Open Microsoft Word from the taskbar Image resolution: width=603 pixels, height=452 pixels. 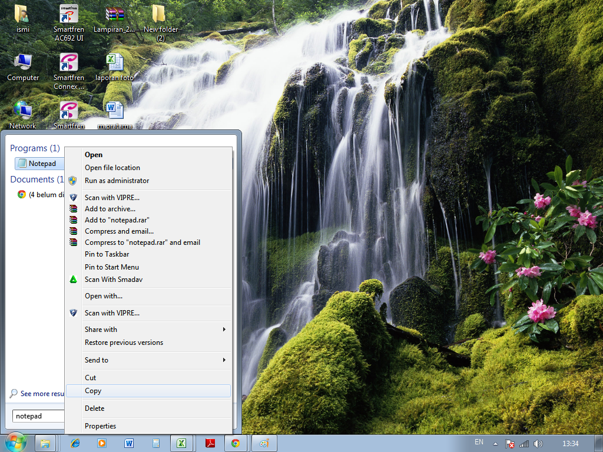click(129, 443)
